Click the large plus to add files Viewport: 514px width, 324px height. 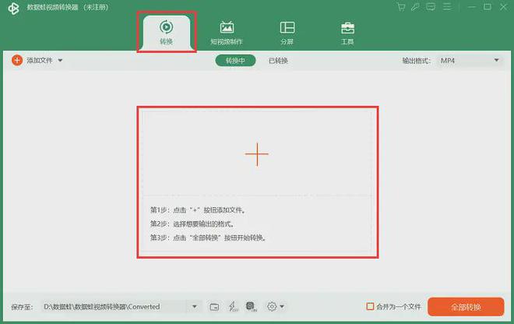pyautogui.click(x=257, y=154)
